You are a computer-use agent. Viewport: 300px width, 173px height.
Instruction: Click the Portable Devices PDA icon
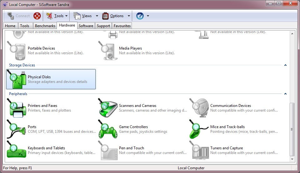click(x=17, y=50)
